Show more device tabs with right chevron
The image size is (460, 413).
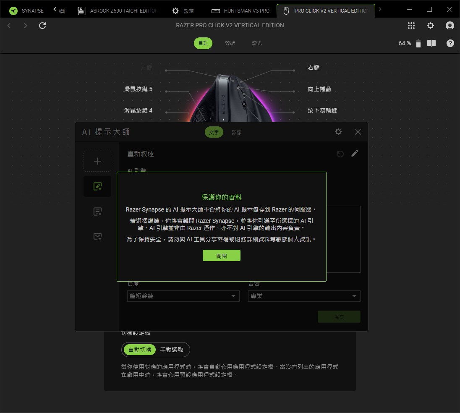tap(380, 9)
